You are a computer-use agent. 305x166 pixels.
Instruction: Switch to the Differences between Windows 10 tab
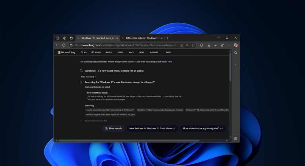142,38
